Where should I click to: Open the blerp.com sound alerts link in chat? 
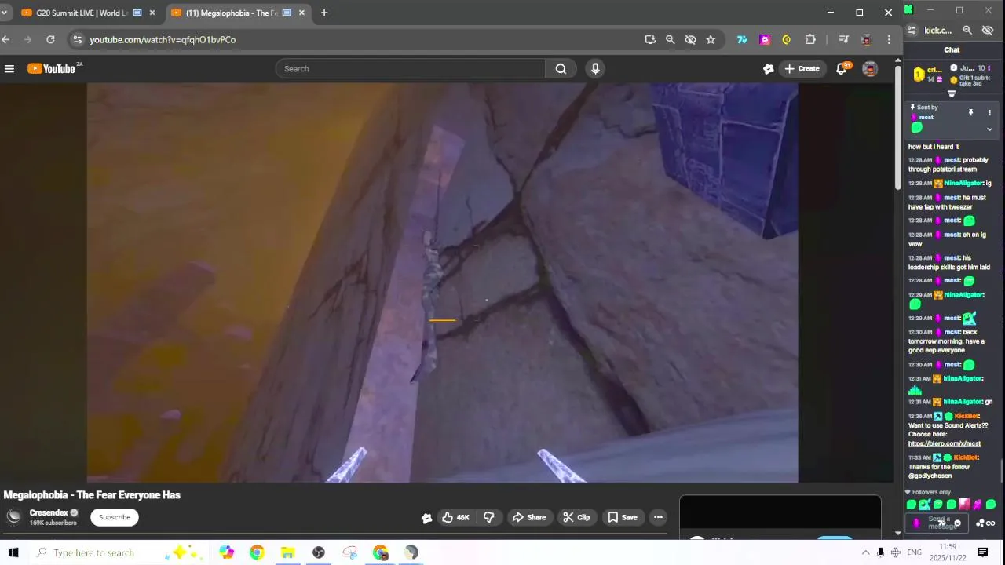coord(945,443)
